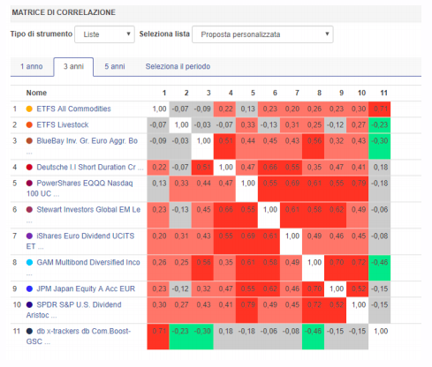Click the 0,72 cell in SPDR S&P row
432x367 pixels.
click(314, 310)
